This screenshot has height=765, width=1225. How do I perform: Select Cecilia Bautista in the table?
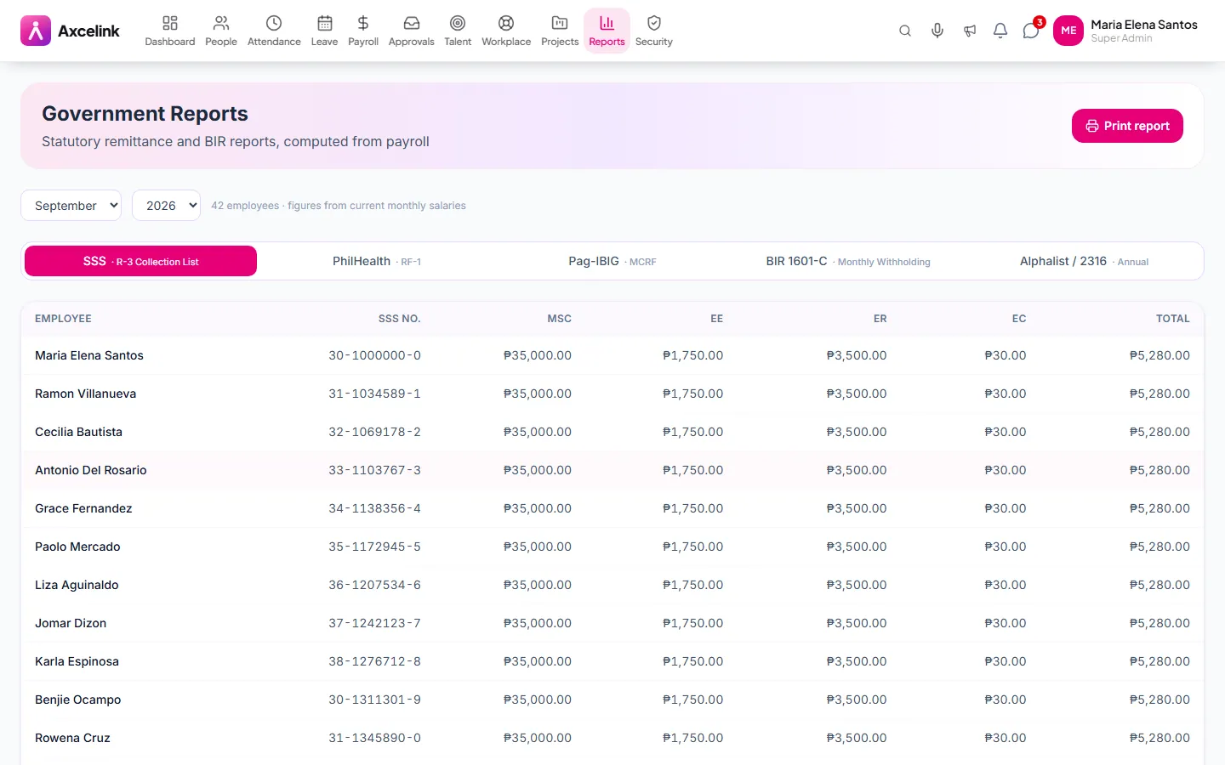[x=78, y=432]
